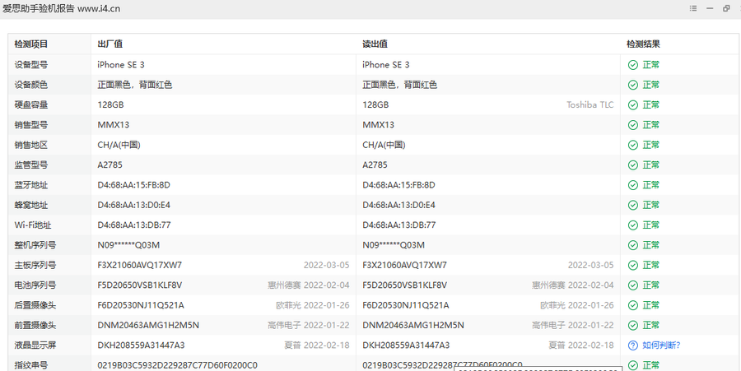Click the Toshiba TLC annotation
The image size is (741, 371).
pos(590,104)
